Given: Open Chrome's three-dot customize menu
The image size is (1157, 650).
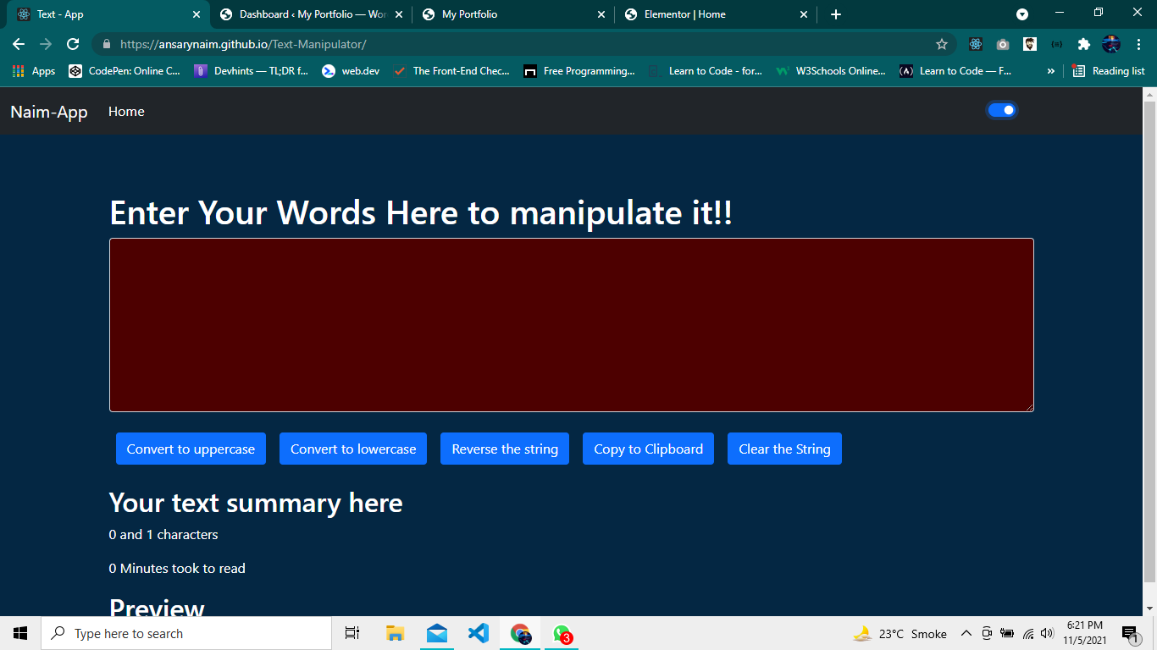Looking at the screenshot, I should pos(1138,44).
